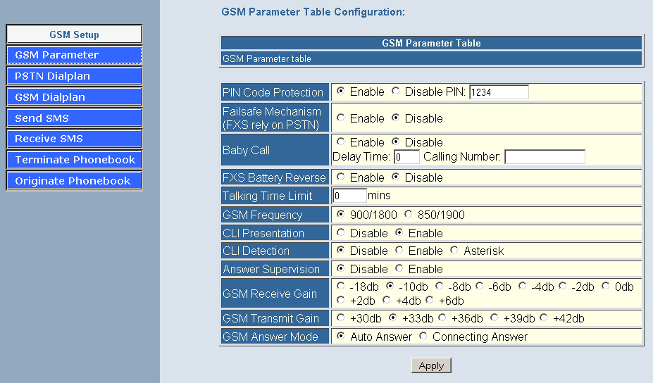Viewport: 653px width, 383px height.
Task: Set GSM Receive Gain to -18db
Action: point(341,286)
